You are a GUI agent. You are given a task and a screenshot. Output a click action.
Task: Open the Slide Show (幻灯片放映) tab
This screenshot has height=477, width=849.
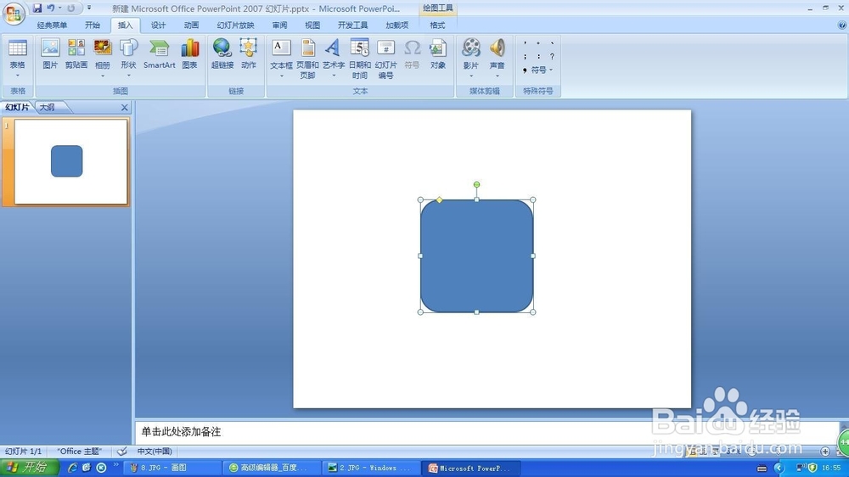click(x=235, y=25)
